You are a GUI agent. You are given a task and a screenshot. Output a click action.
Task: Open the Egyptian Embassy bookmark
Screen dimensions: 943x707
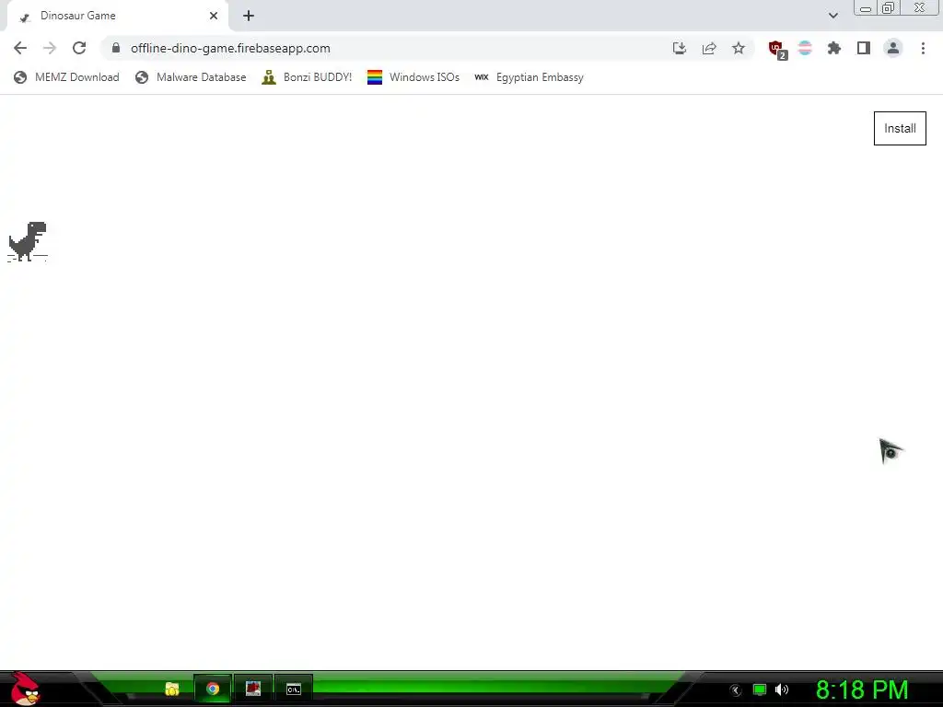(x=529, y=77)
